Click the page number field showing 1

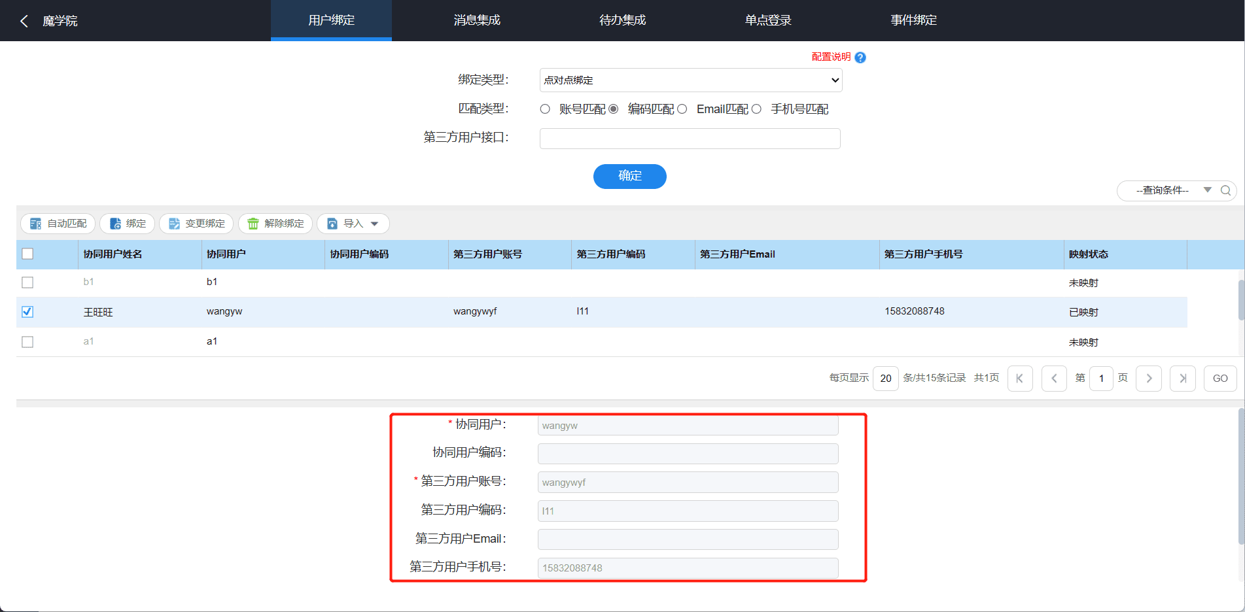tap(1101, 379)
